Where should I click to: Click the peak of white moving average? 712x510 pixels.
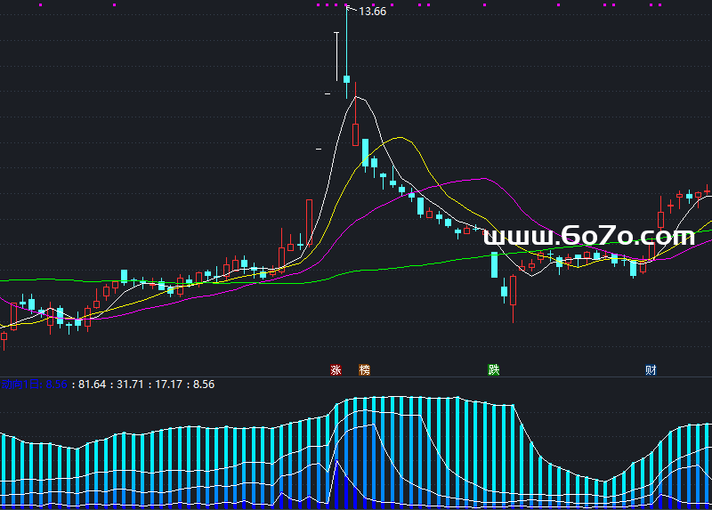pyautogui.click(x=356, y=96)
